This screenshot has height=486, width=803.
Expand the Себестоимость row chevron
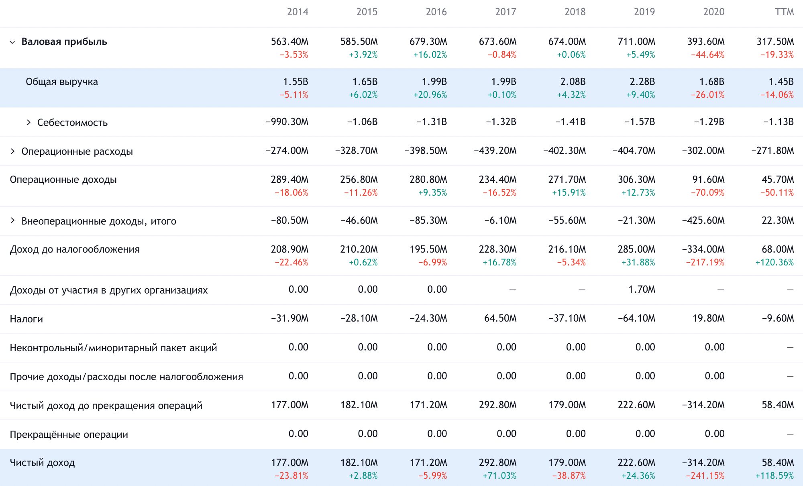pos(29,122)
